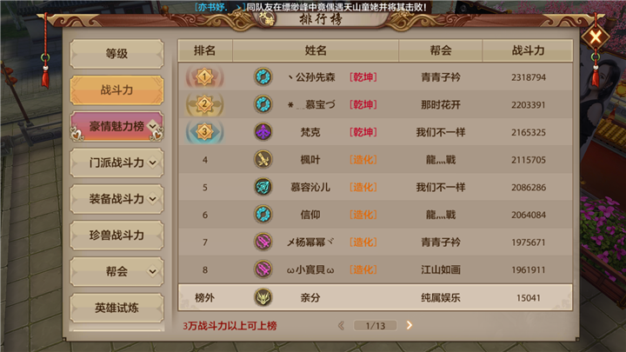Click the 攻略 guide icon beside title
The image size is (626, 352).
pyautogui.click(x=265, y=18)
